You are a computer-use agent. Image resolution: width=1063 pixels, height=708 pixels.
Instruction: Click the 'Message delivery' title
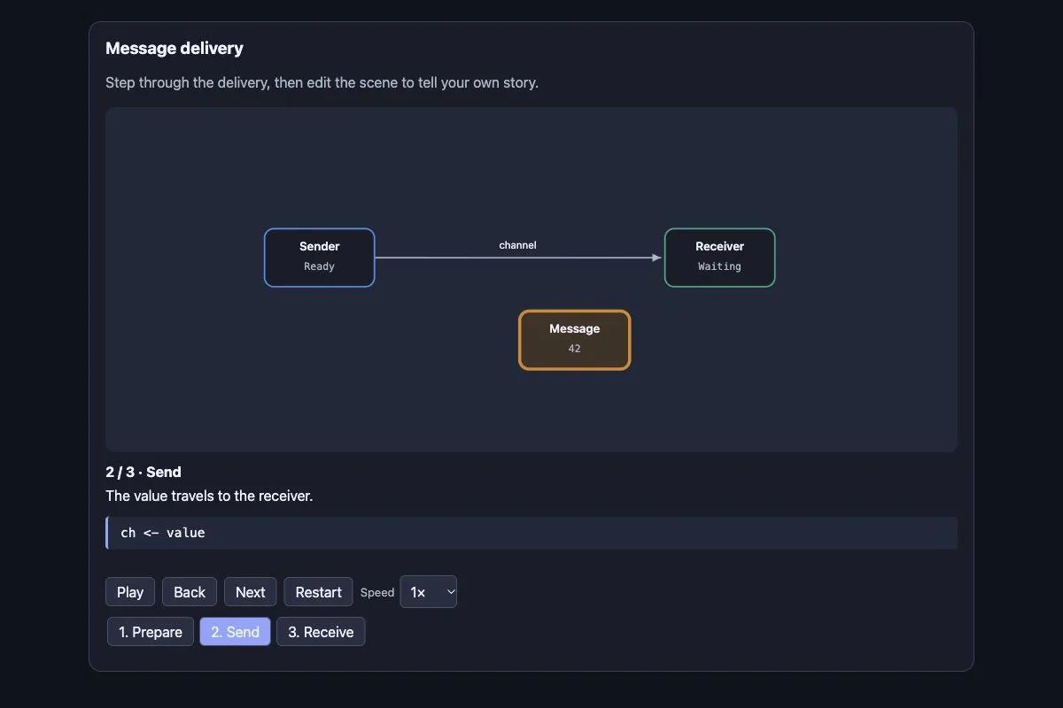point(175,48)
